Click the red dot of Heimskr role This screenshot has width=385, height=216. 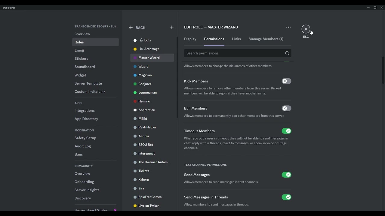tap(135, 101)
